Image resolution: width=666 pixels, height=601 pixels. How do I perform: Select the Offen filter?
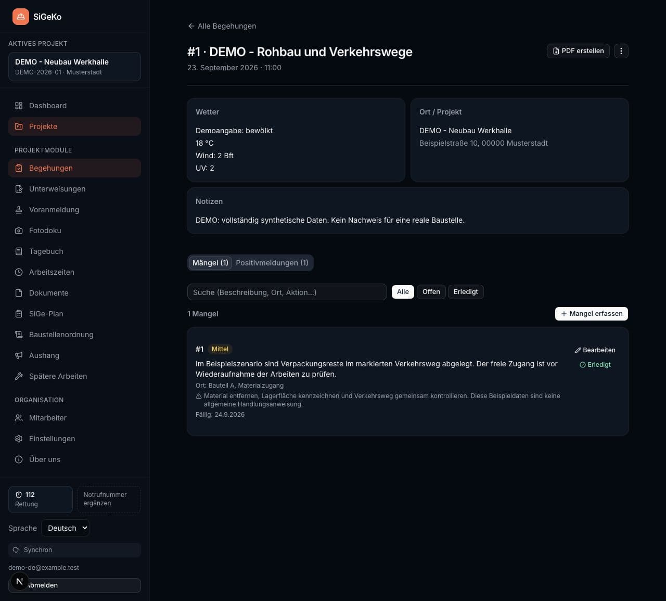coord(431,292)
